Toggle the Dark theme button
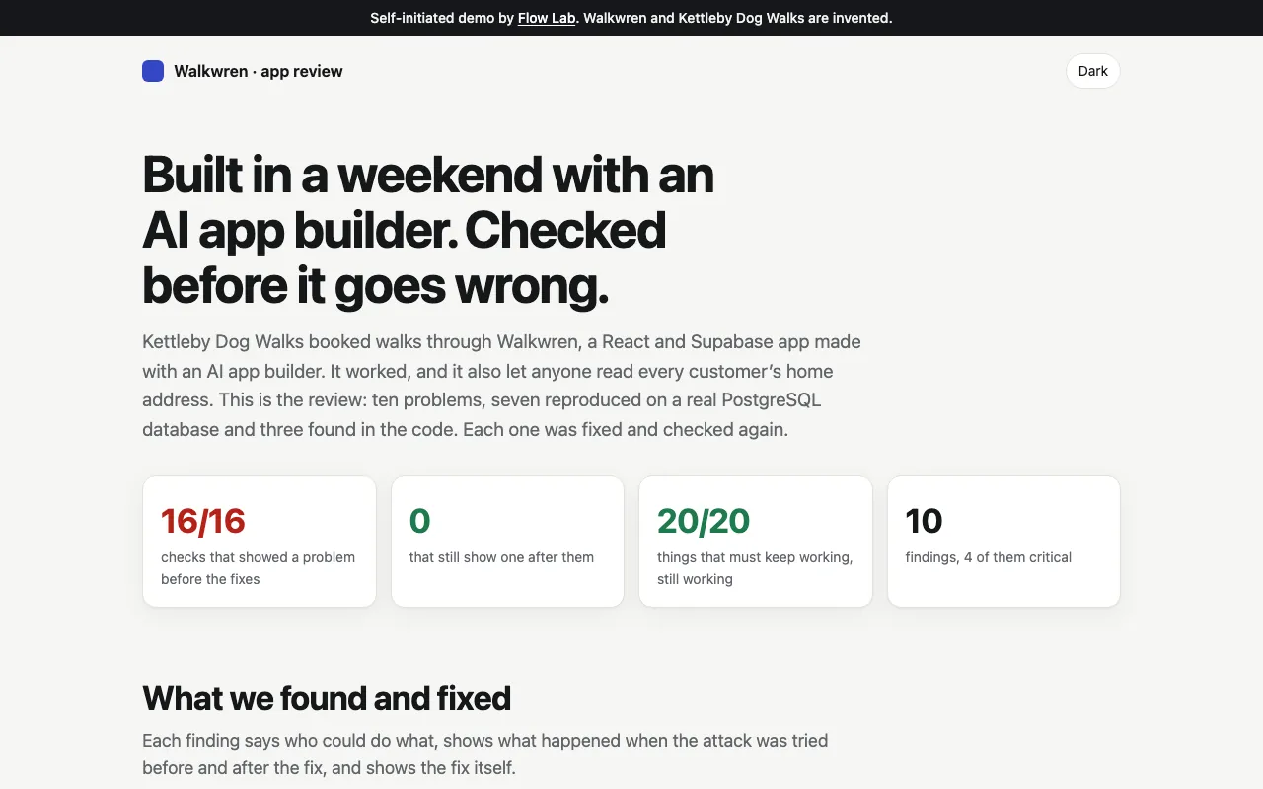This screenshot has height=789, width=1263. [1092, 71]
